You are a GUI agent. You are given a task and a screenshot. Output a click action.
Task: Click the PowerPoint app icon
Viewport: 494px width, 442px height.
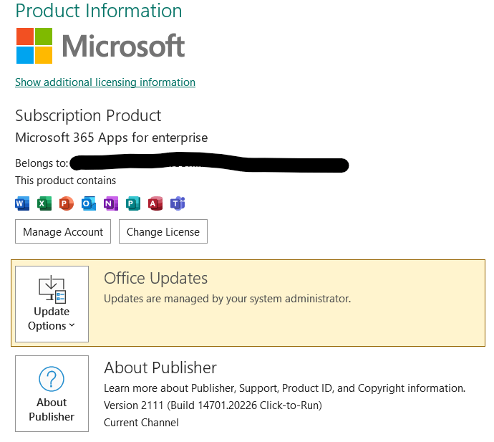(67, 203)
